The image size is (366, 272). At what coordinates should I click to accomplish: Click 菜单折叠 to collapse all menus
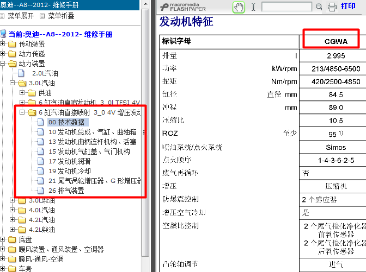(x=61, y=16)
